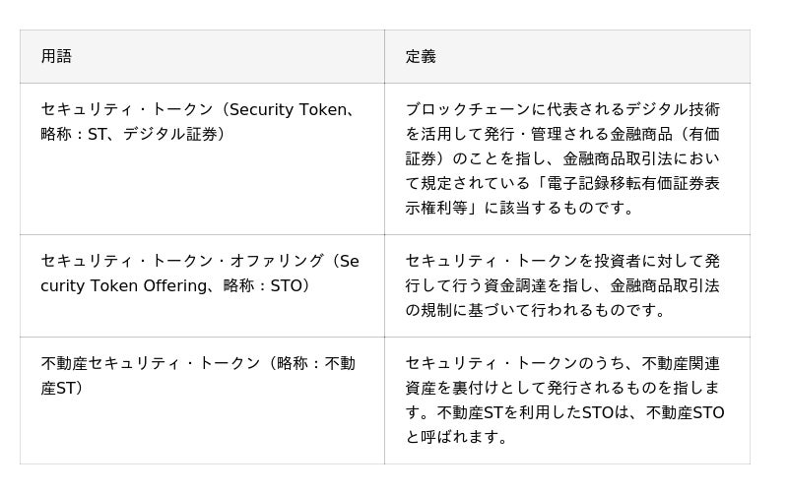The height and width of the screenshot is (494, 788).
Task: Click the line starting 資産を裏付けとして
Action: point(562,388)
